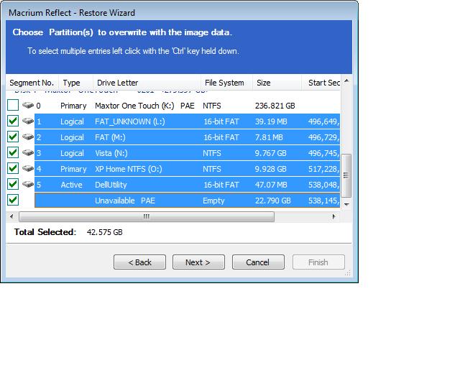460x368 pixels.
Task: Click the 9.928 GB size value
Action: point(270,169)
